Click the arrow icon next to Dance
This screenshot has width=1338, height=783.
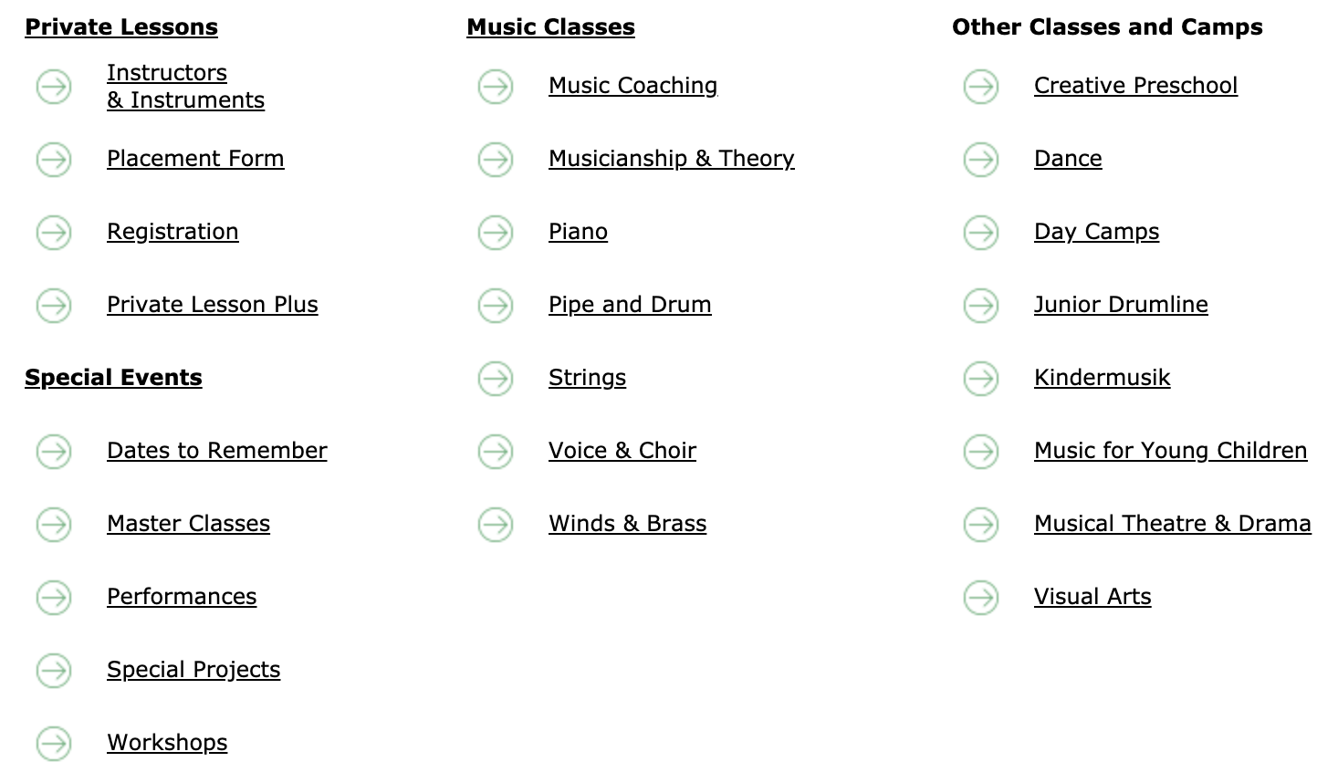[981, 160]
